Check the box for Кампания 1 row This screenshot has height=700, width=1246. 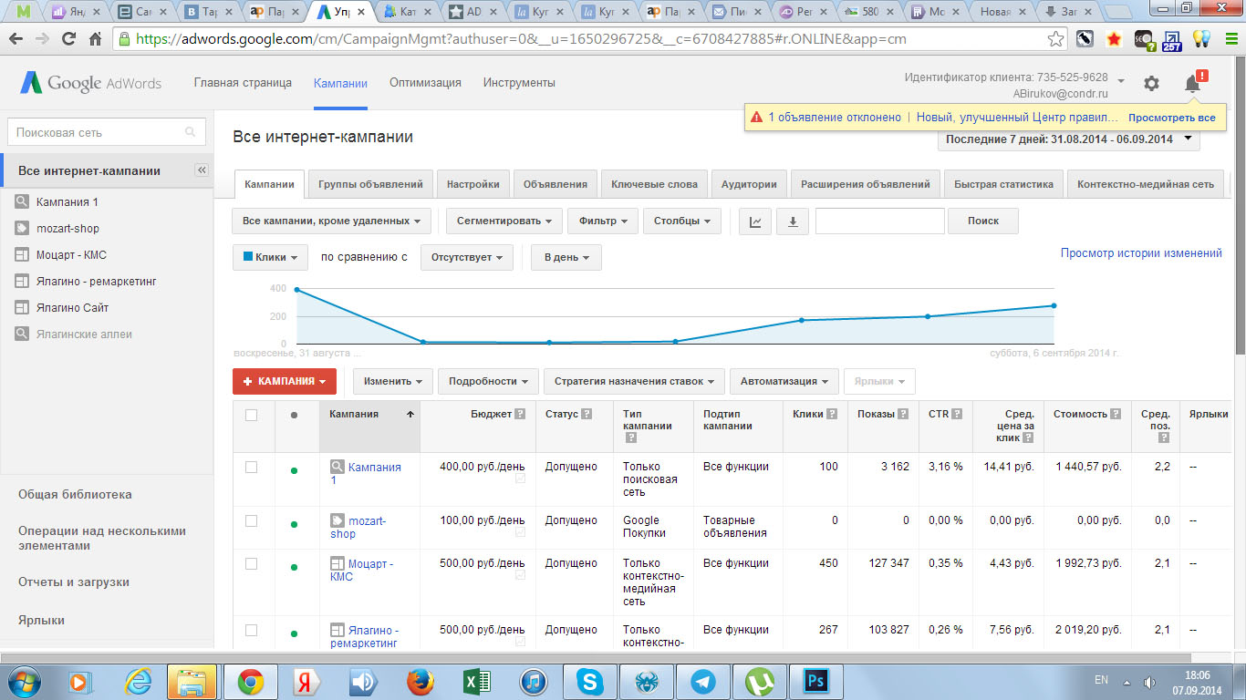coord(252,467)
